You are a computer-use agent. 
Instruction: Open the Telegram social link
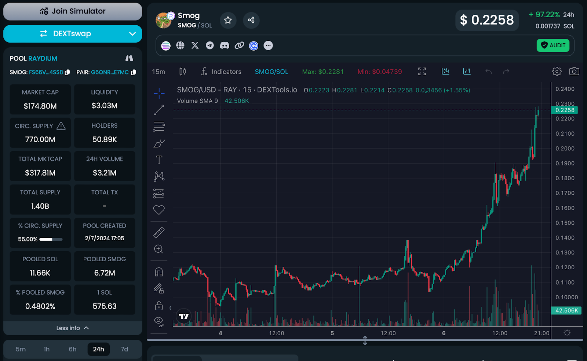tap(210, 45)
